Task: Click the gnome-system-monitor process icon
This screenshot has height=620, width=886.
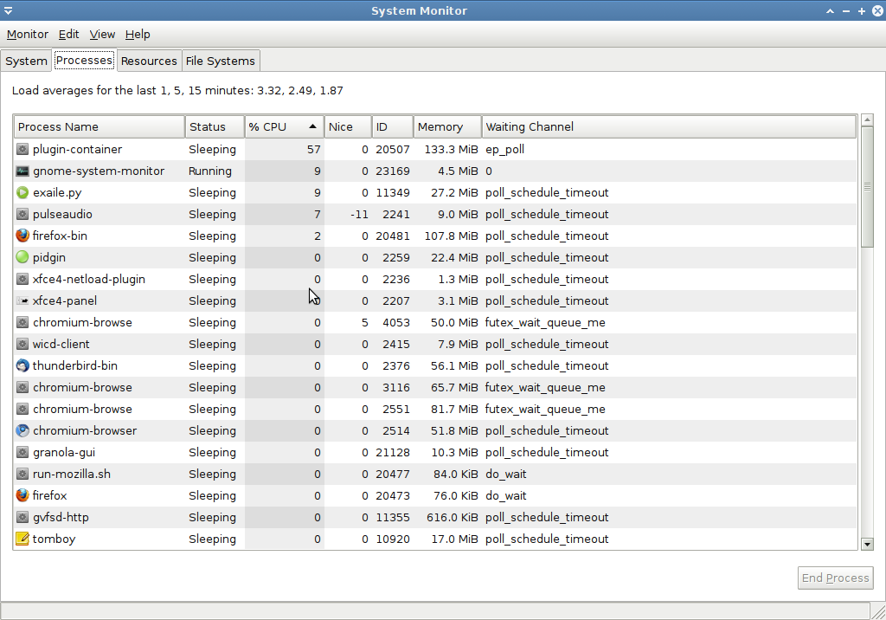Action: [22, 171]
